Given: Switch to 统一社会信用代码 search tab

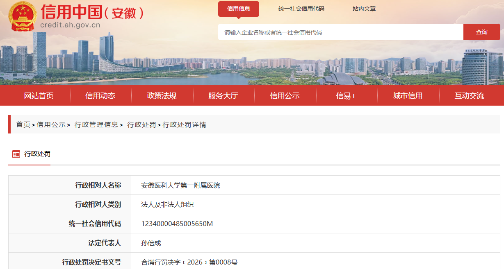Looking at the screenshot, I should [301, 9].
